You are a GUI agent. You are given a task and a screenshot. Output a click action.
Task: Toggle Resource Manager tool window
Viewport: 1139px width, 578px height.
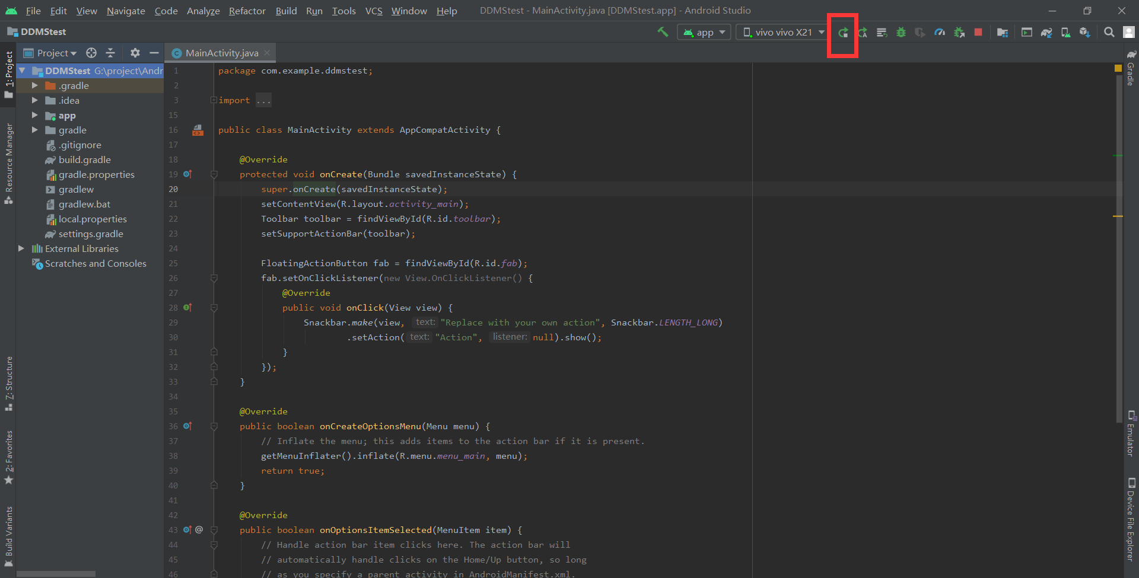point(8,164)
